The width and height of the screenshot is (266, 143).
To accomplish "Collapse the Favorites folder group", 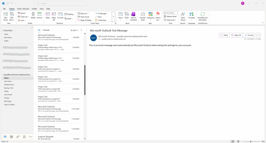I will point(3,30).
